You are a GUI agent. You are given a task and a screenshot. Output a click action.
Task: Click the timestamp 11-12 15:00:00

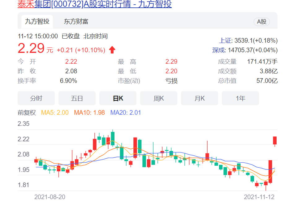coord(38,36)
